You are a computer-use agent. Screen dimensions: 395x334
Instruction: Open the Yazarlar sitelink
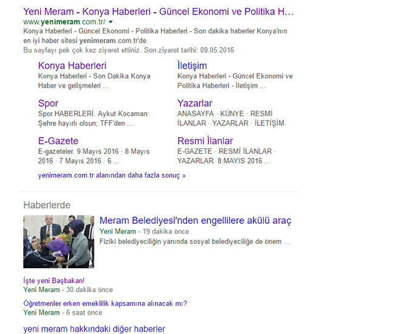[194, 103]
